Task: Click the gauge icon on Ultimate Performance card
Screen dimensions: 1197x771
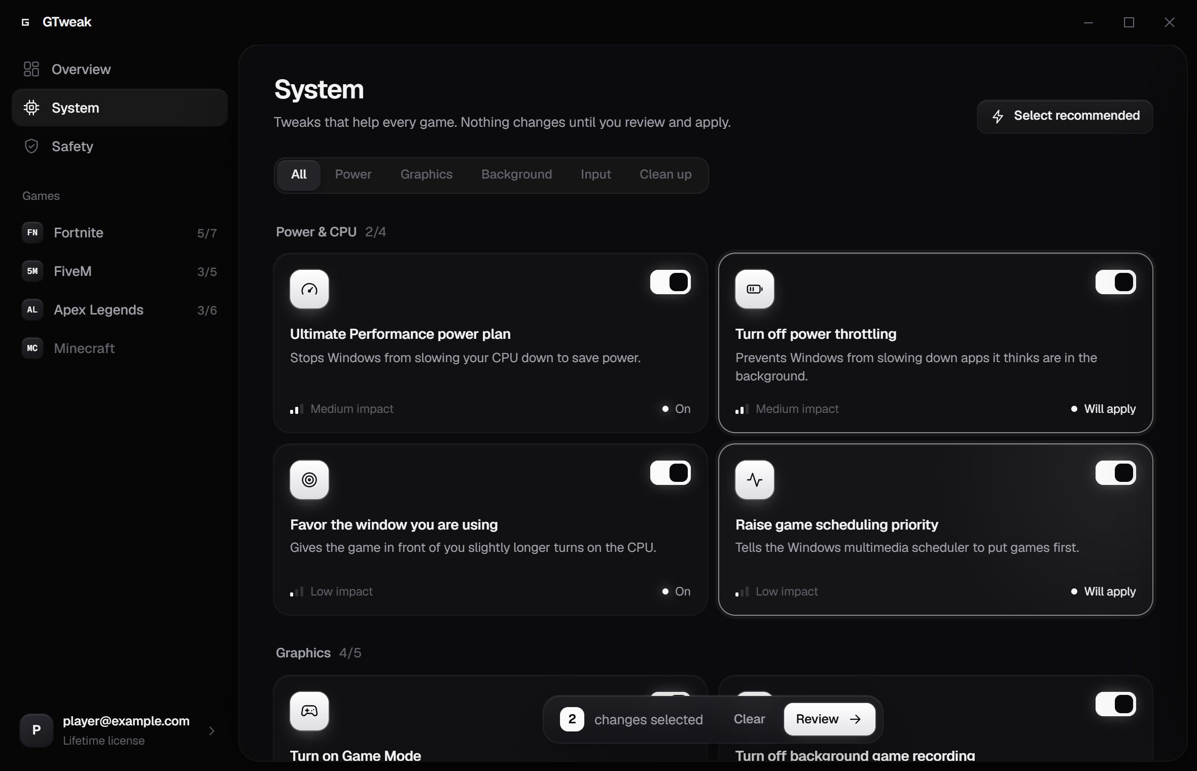Action: [309, 289]
